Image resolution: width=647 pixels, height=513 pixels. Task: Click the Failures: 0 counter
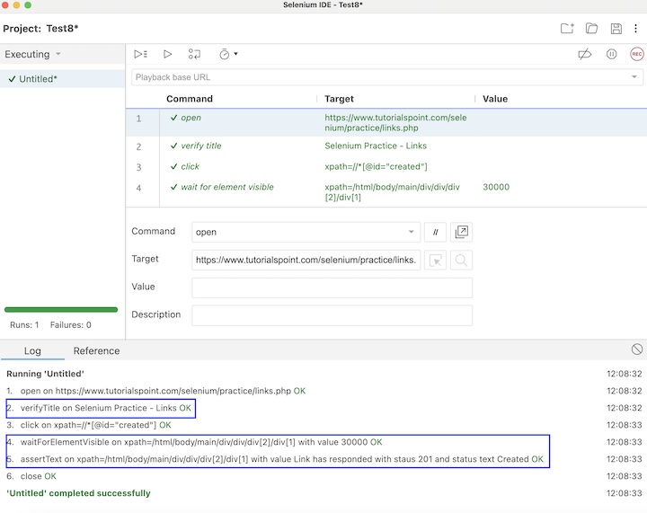tap(71, 325)
